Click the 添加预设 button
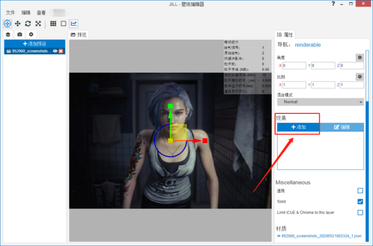 pos(34,44)
